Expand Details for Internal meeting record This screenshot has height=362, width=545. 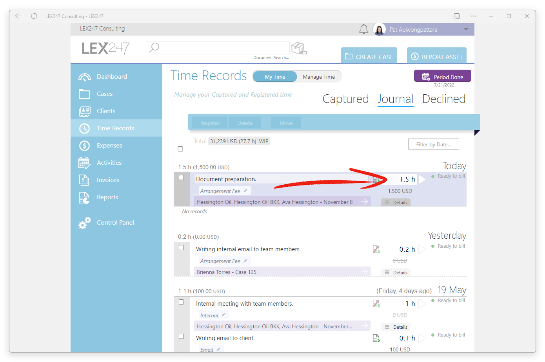point(396,327)
